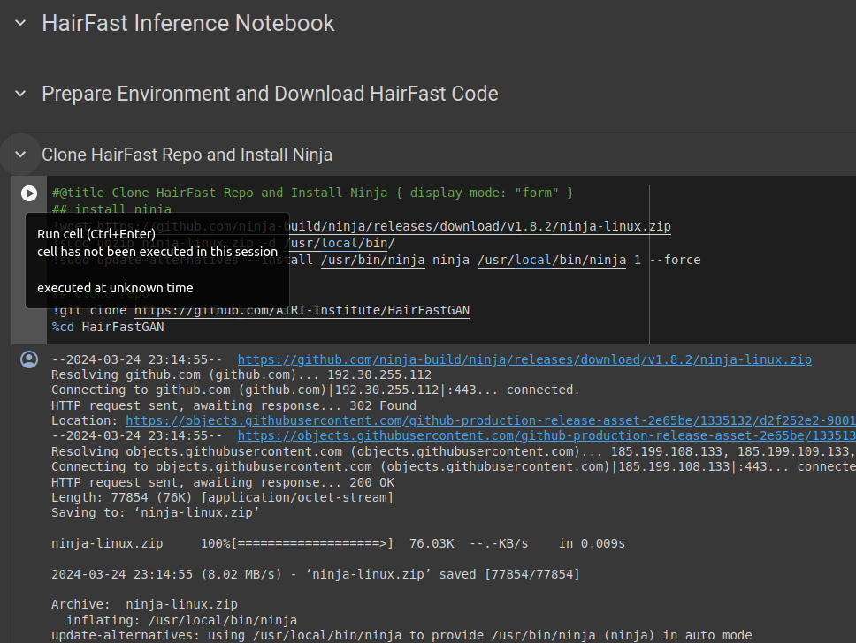
Task: Open the AIRI-Institute/HairFastGAN GitHub link
Action: tap(302, 310)
